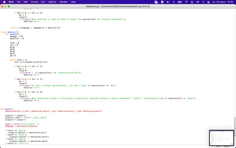Click the 'g5= 0' line
This screenshot has width=236, height=148.
point(13,55)
